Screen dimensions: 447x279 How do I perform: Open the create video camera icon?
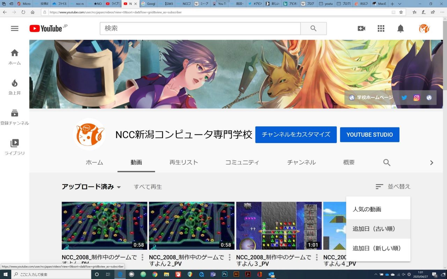361,29
